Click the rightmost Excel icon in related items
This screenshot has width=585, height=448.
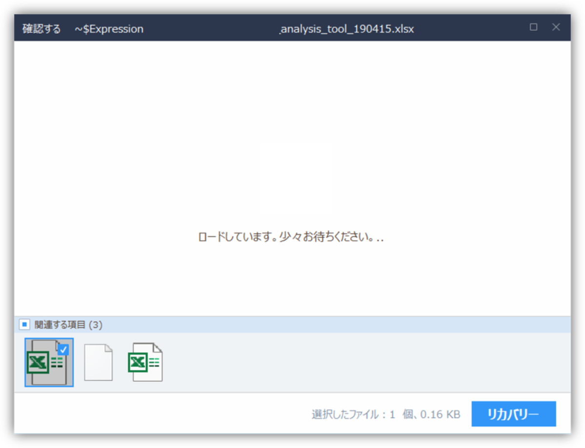(145, 361)
